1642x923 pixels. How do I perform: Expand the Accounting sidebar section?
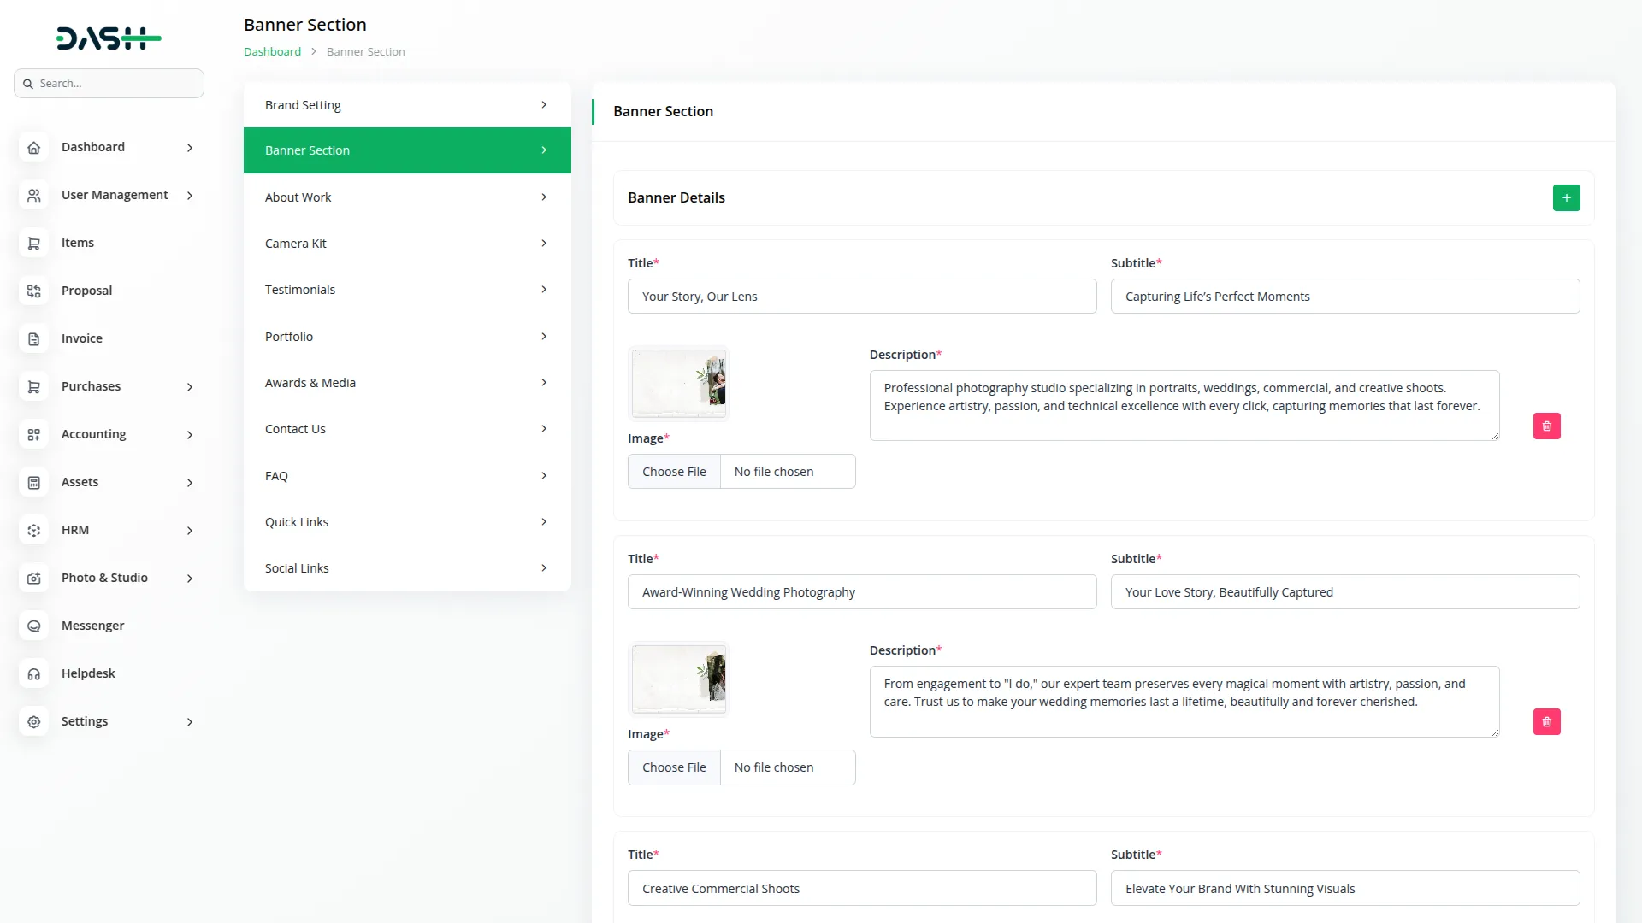point(189,435)
